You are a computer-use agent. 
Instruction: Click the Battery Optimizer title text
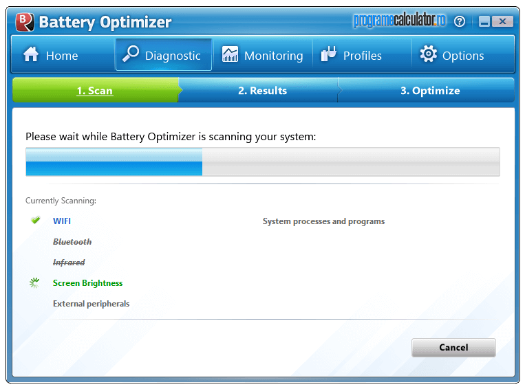click(105, 22)
